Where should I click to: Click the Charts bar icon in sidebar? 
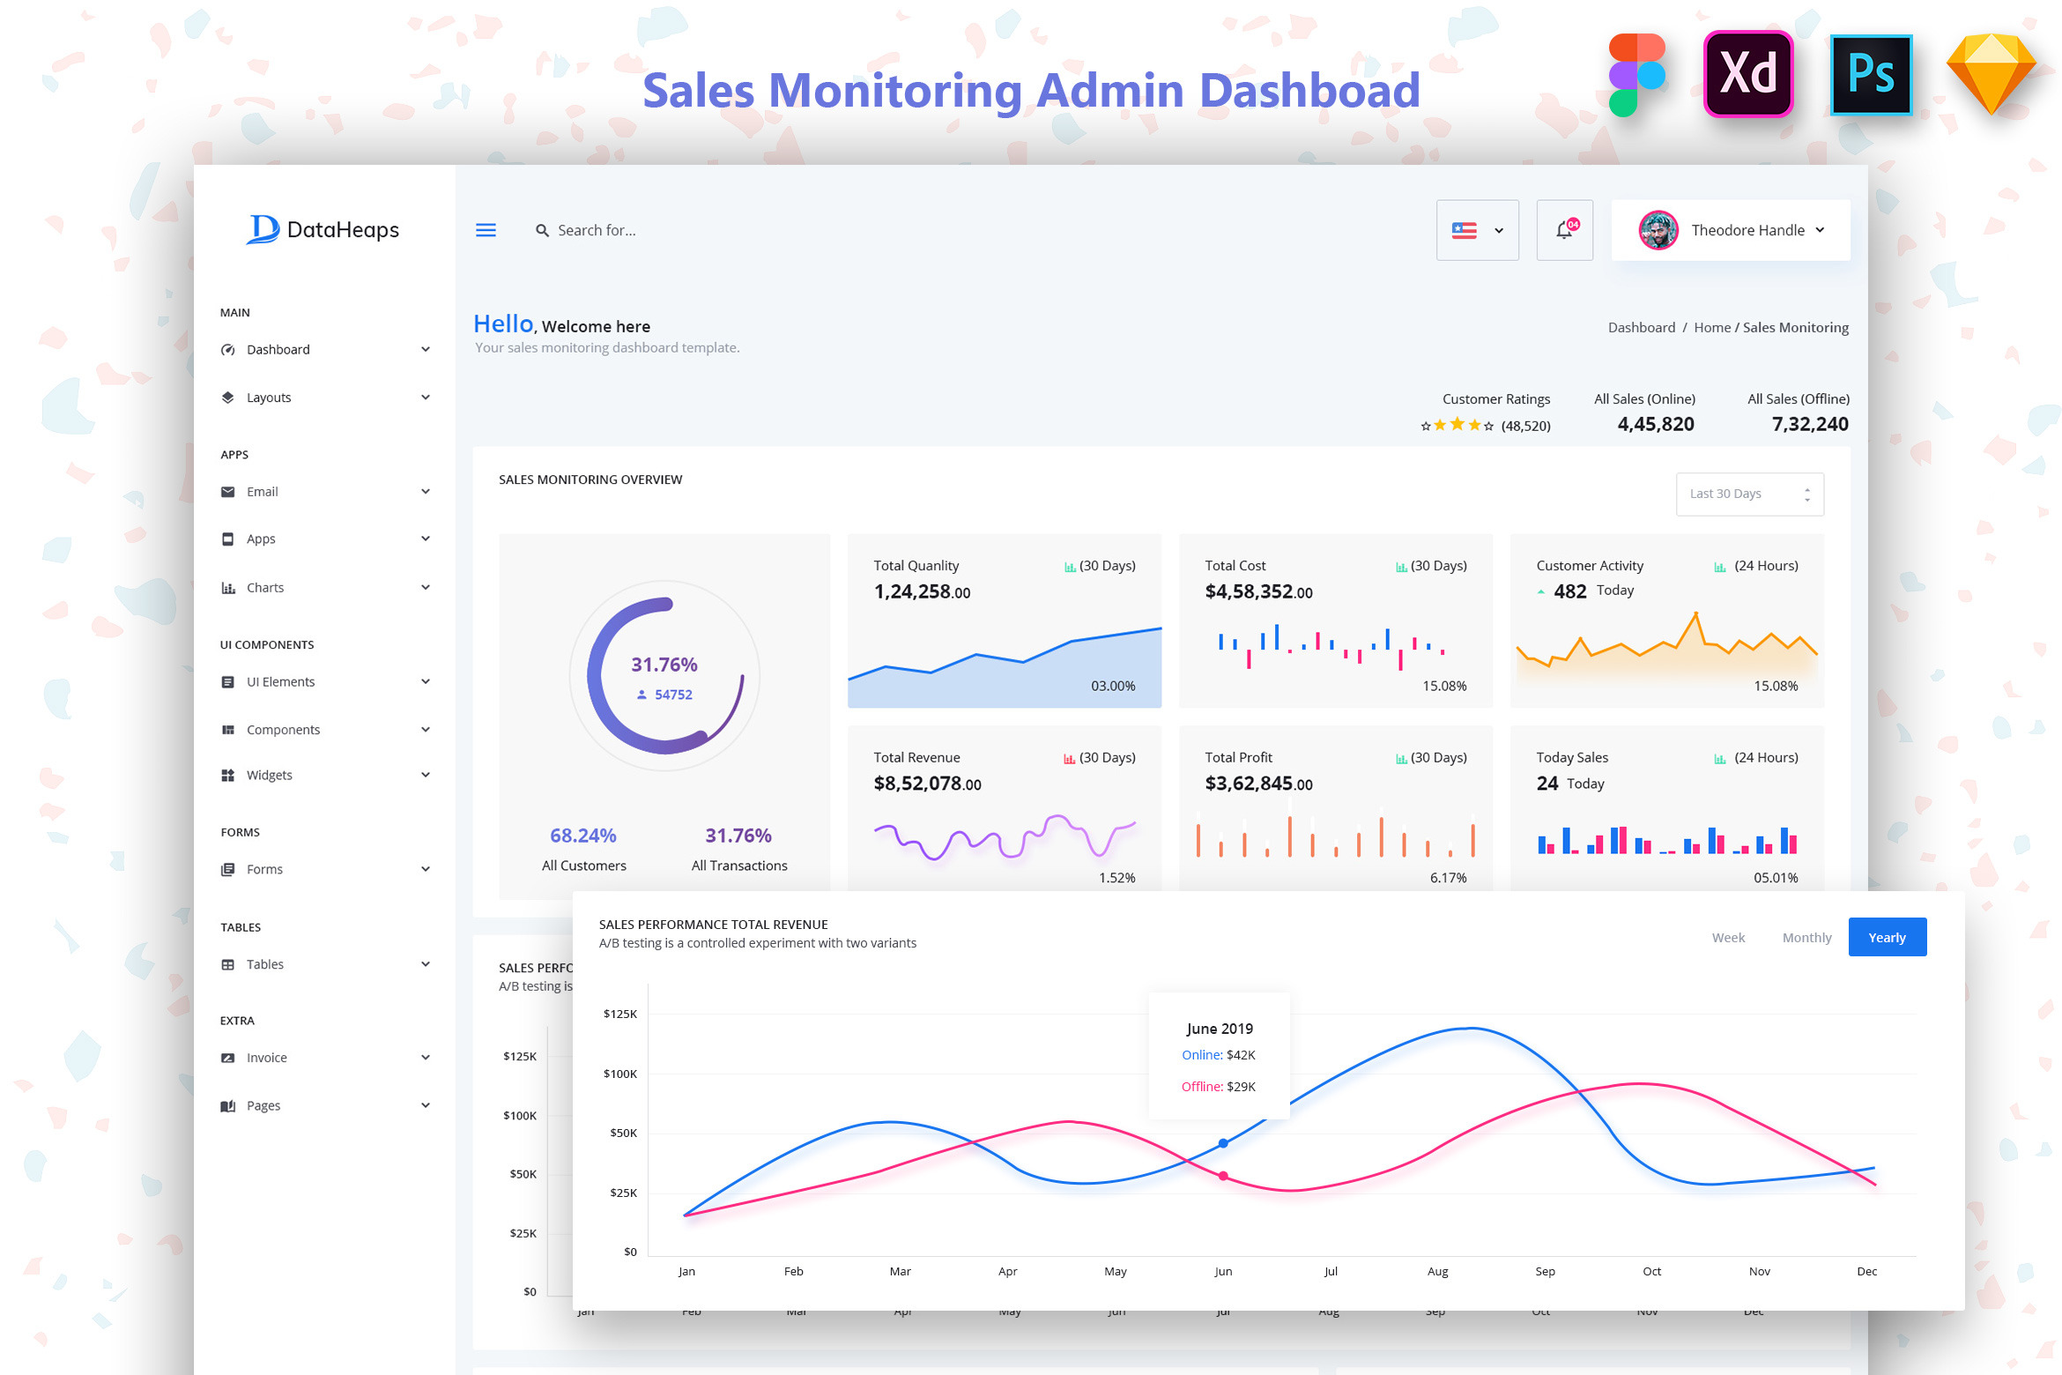click(x=228, y=588)
